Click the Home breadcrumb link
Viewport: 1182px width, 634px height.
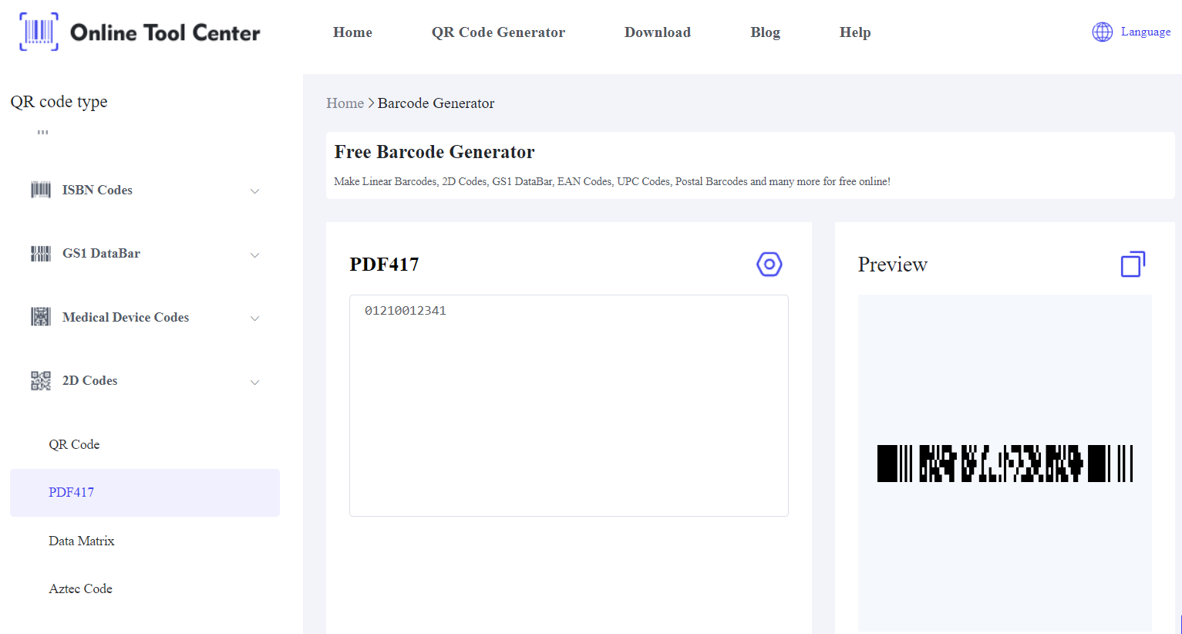click(345, 103)
